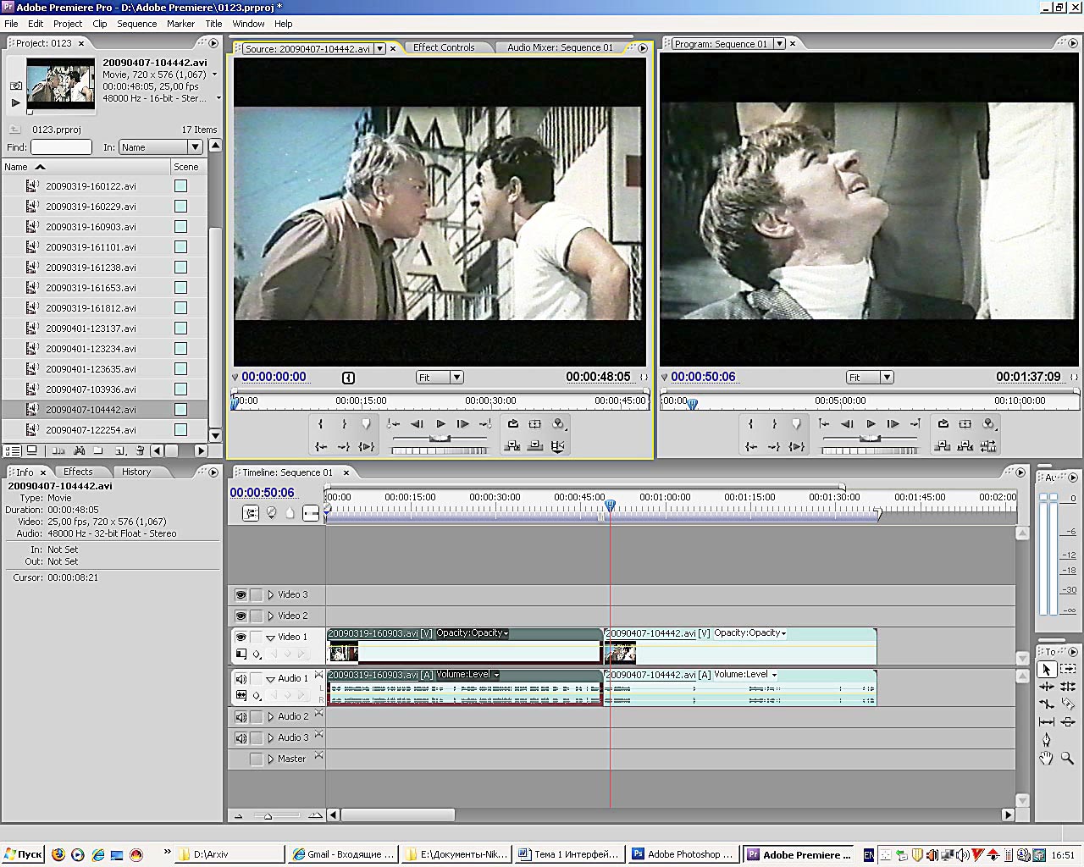
Task: Select the Track Select tool
Action: click(1067, 669)
